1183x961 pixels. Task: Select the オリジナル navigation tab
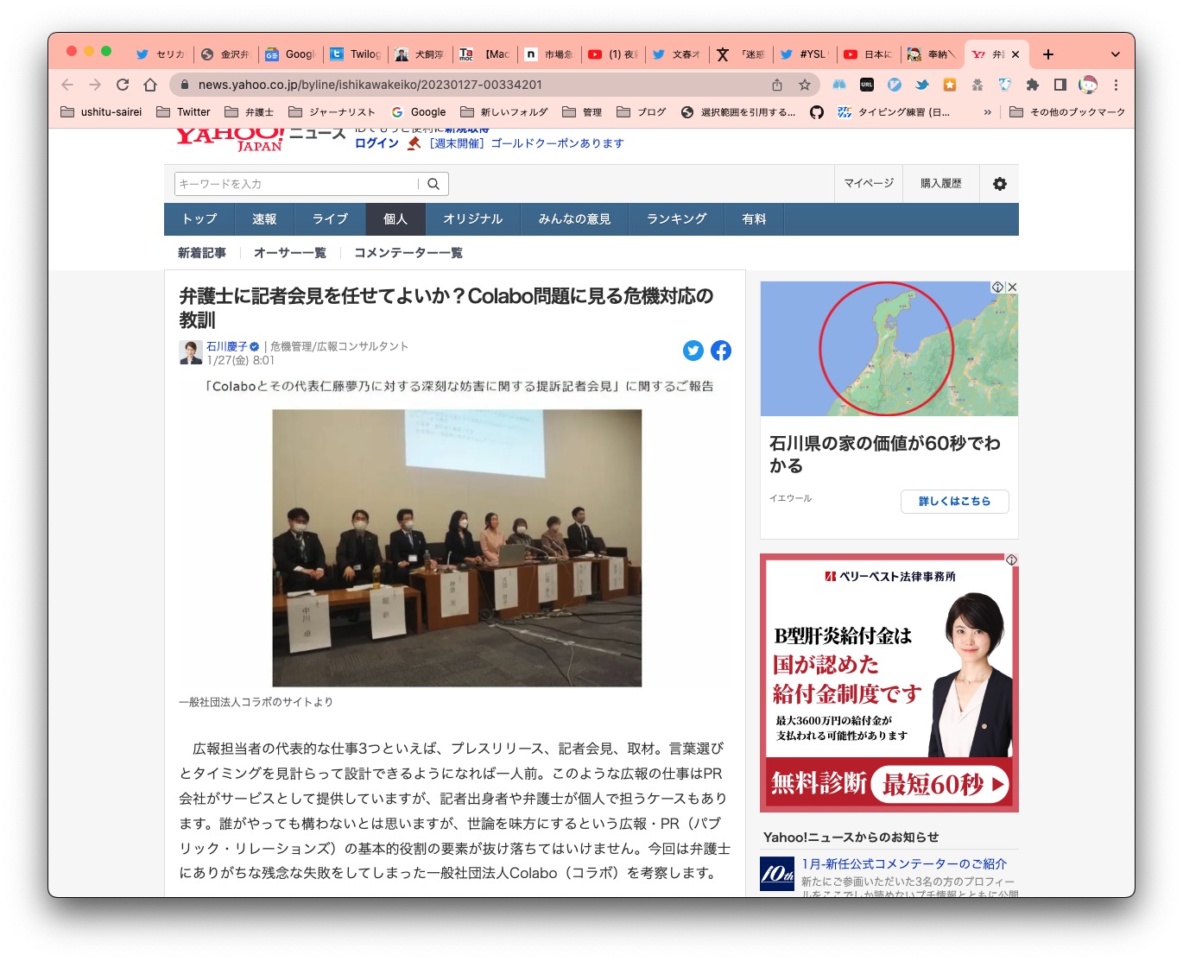point(472,219)
